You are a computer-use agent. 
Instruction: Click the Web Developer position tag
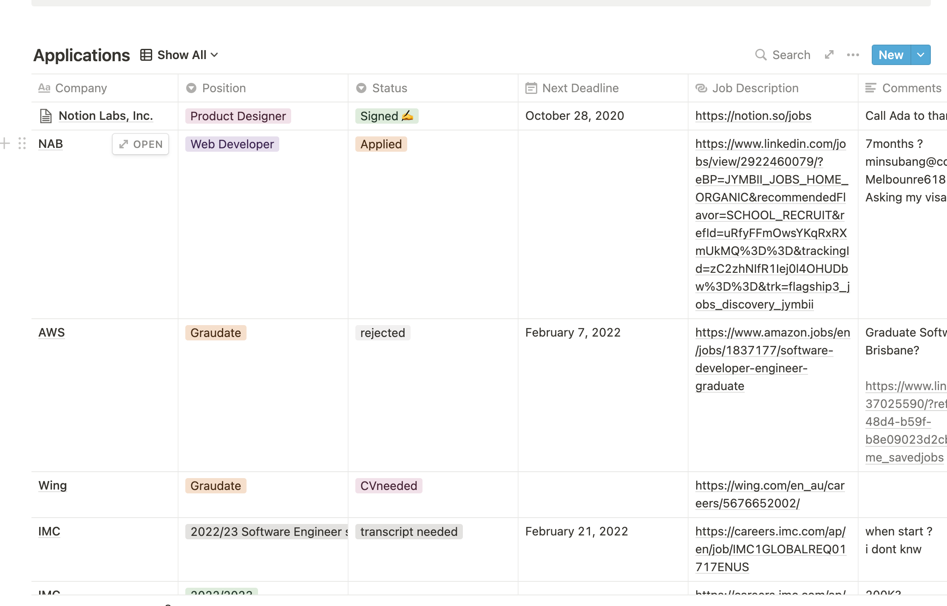232,144
